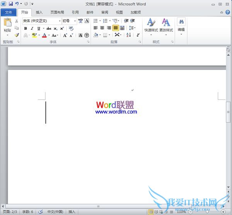The height and width of the screenshot is (215, 232).
Task: Open the 文件 File tab
Action: pyautogui.click(x=9, y=12)
